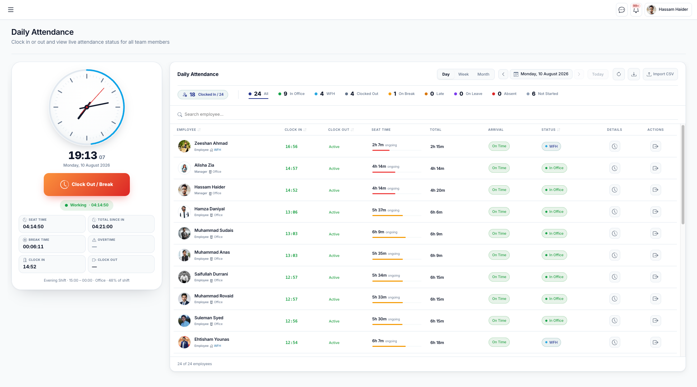The image size is (697, 387).
Task: View details clock icon for Zeeshan Ahmad
Action: click(615, 147)
